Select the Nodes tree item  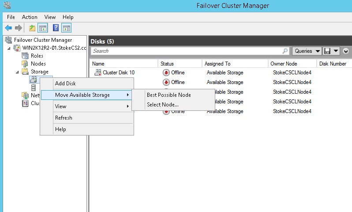(38, 64)
